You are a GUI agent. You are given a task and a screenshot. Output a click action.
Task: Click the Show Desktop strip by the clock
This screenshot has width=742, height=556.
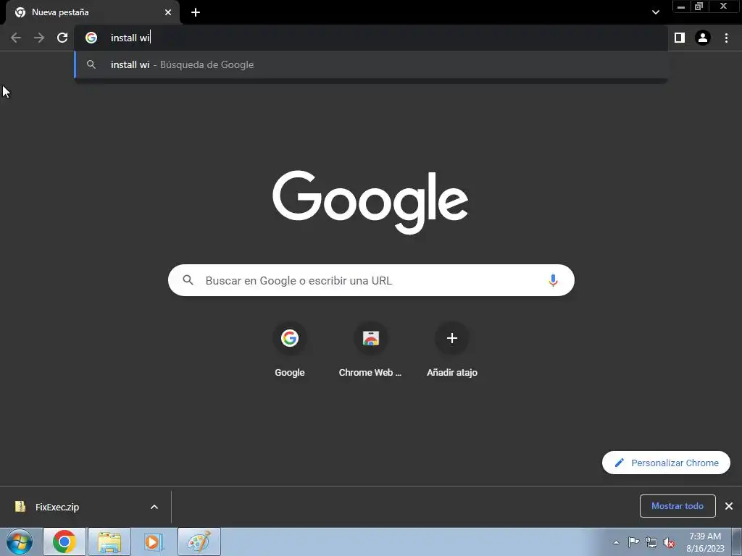tap(737, 542)
